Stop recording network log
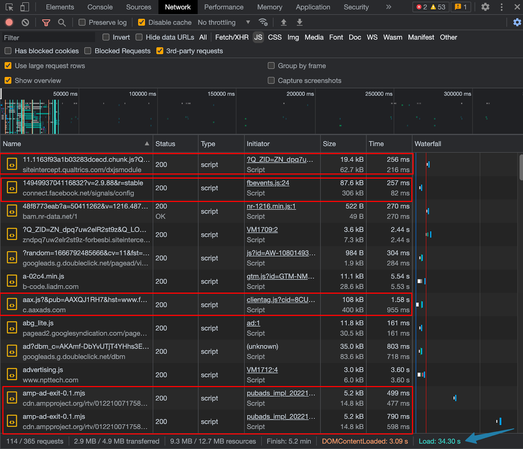Image resolution: width=523 pixels, height=449 pixels. [x=9, y=22]
